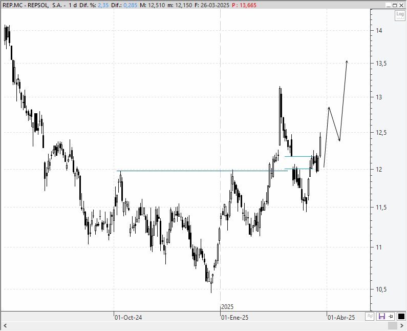
Task: Click the 11 price axis label
Action: tap(379, 247)
